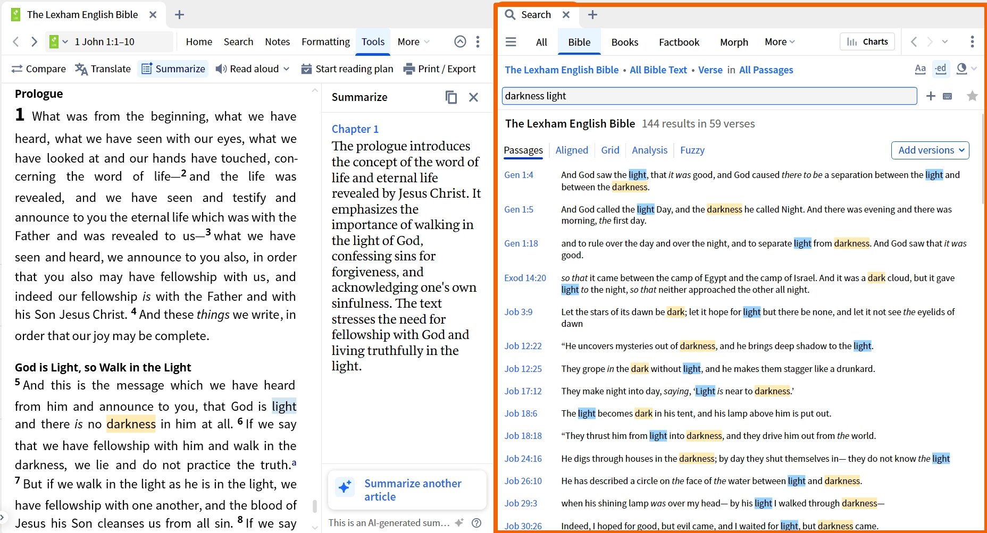Image resolution: width=987 pixels, height=533 pixels.
Task: Open Print / Export
Action: pyautogui.click(x=439, y=69)
